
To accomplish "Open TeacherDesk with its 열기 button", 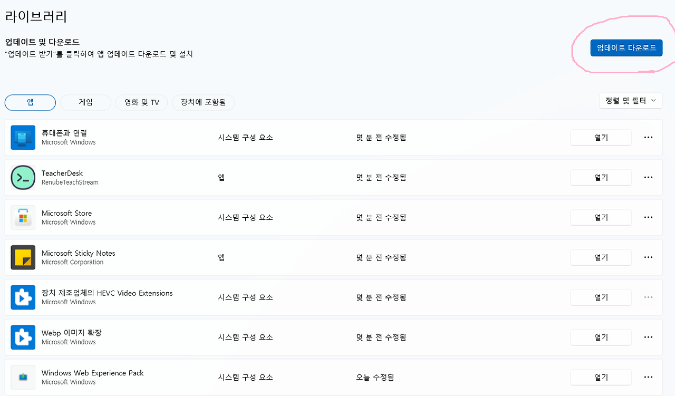I will point(601,178).
